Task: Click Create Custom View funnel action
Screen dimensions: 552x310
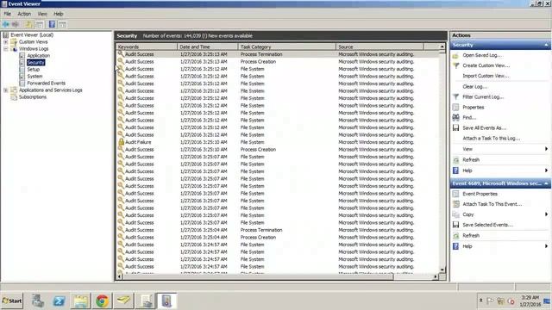Action: tap(486, 65)
